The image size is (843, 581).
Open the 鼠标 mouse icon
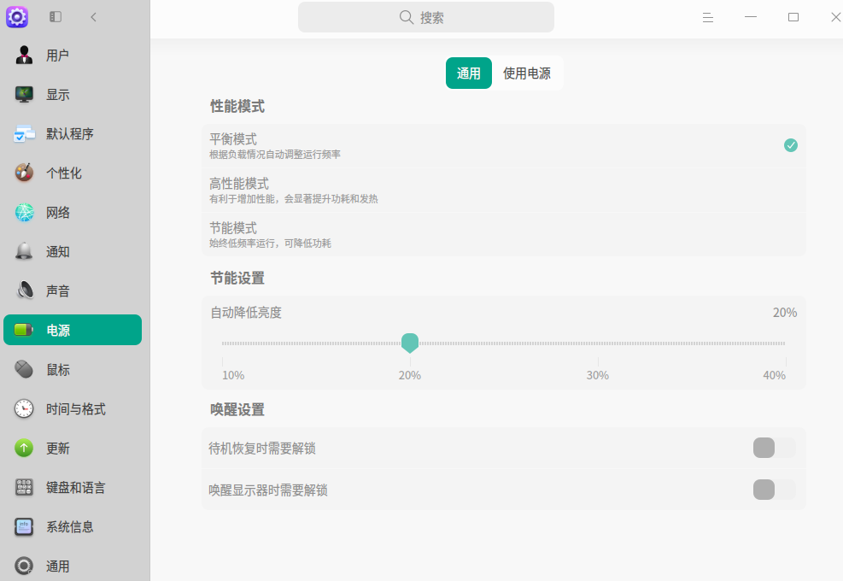point(24,370)
